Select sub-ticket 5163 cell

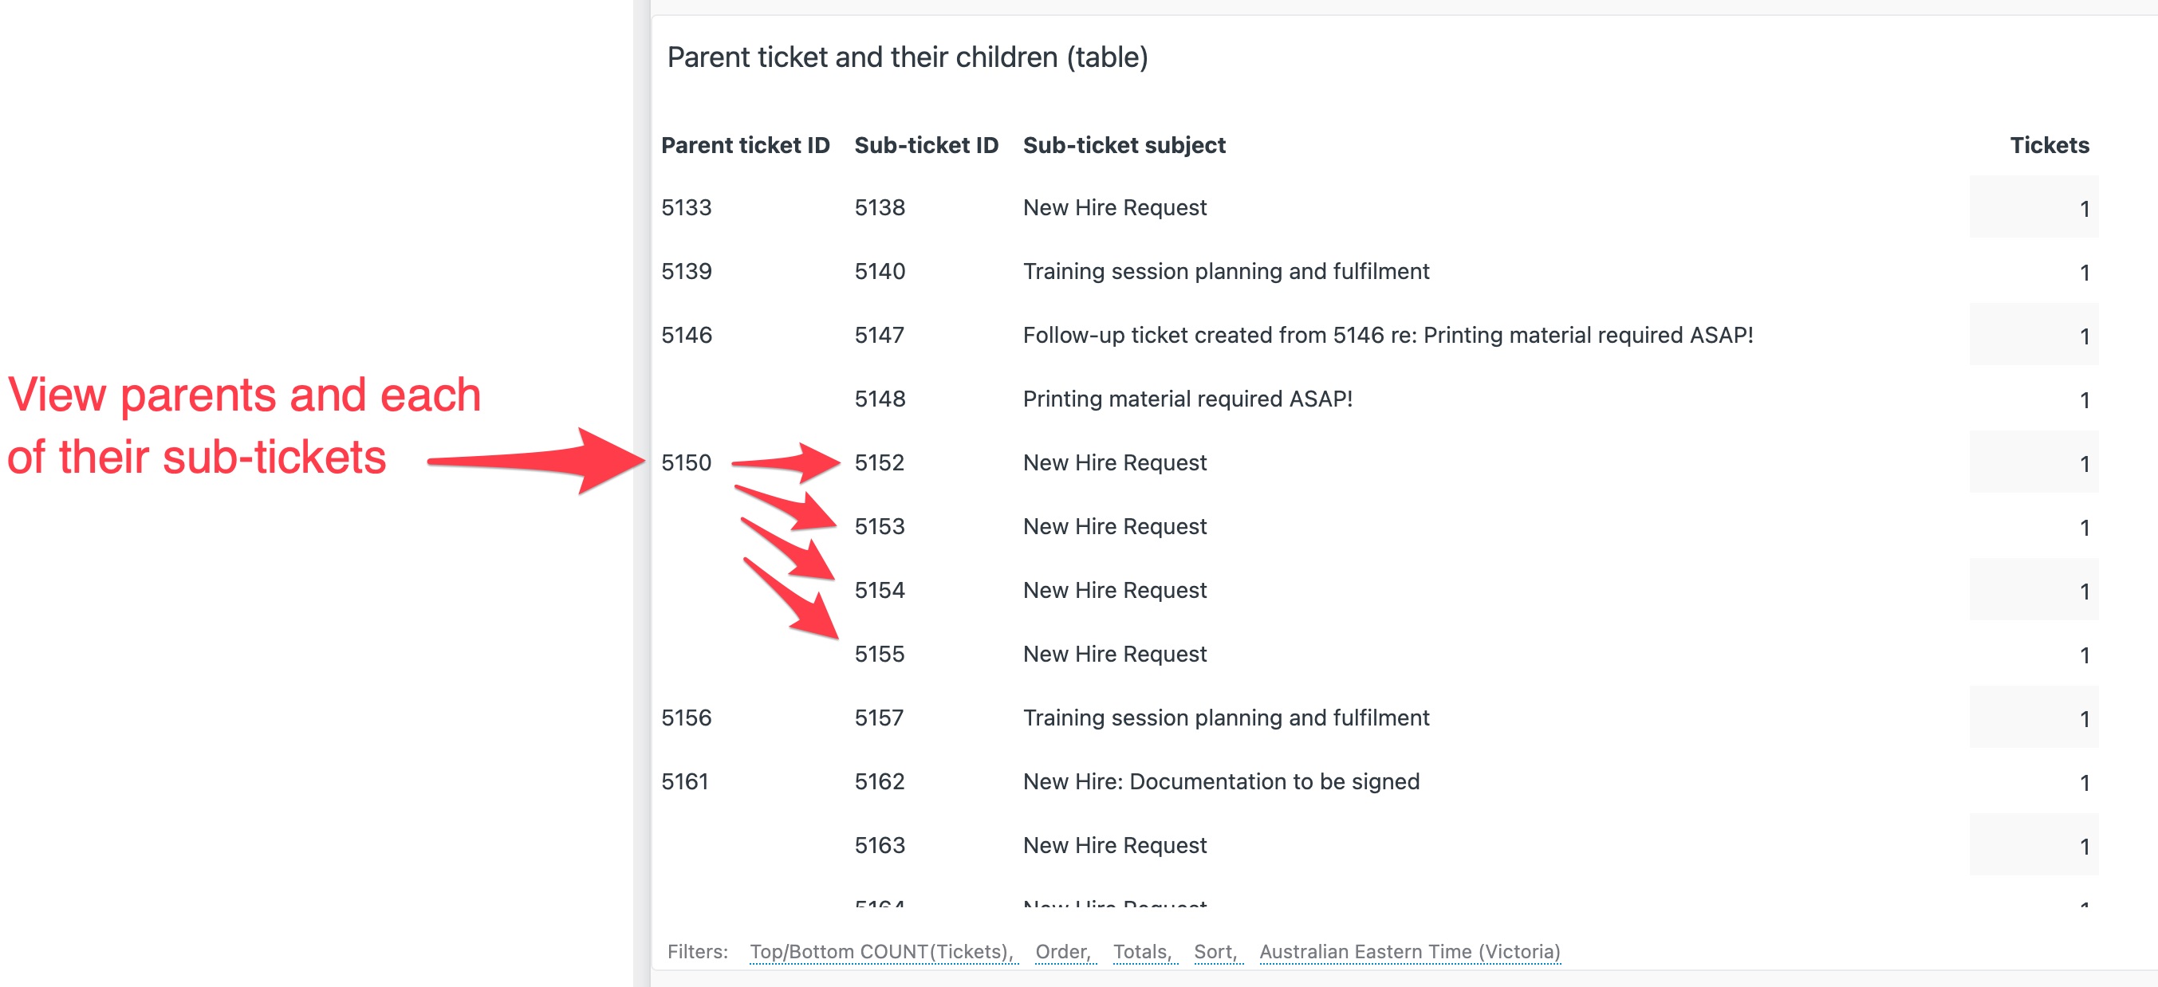coord(880,844)
